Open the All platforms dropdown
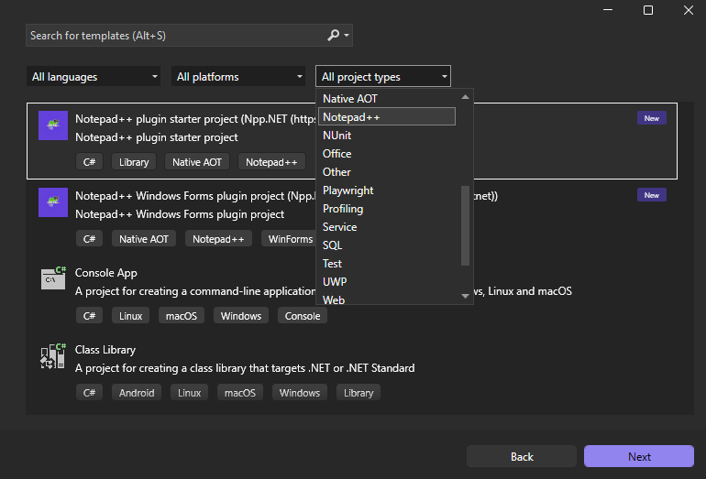Image resolution: width=706 pixels, height=479 pixels. (238, 77)
